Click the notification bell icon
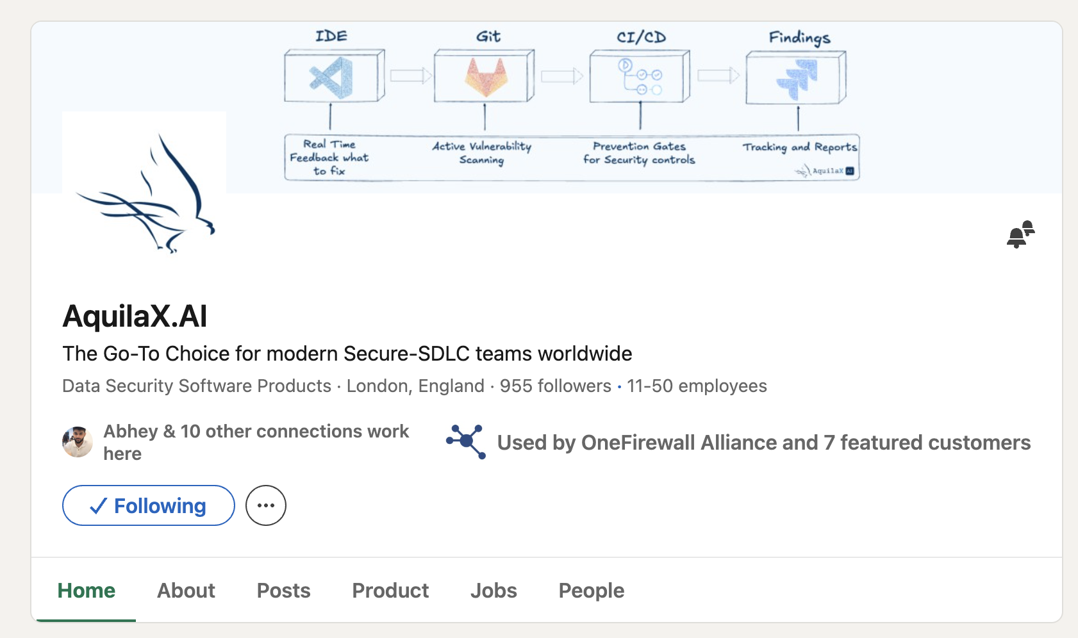 (1020, 234)
